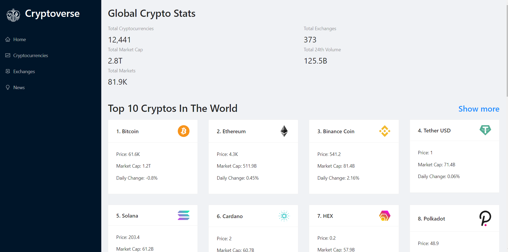The height and width of the screenshot is (252, 508).
Task: Click the News lightbulb icon in sidebar
Action: [8, 87]
